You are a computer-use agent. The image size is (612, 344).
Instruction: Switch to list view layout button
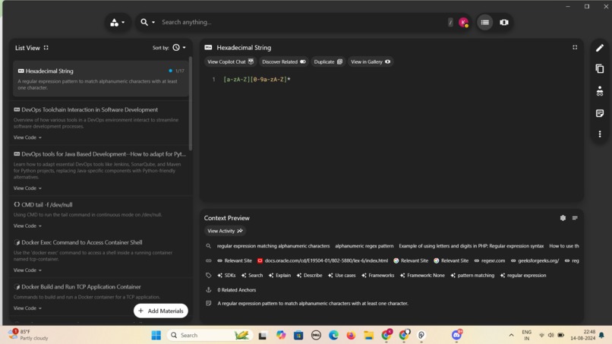pyautogui.click(x=484, y=23)
